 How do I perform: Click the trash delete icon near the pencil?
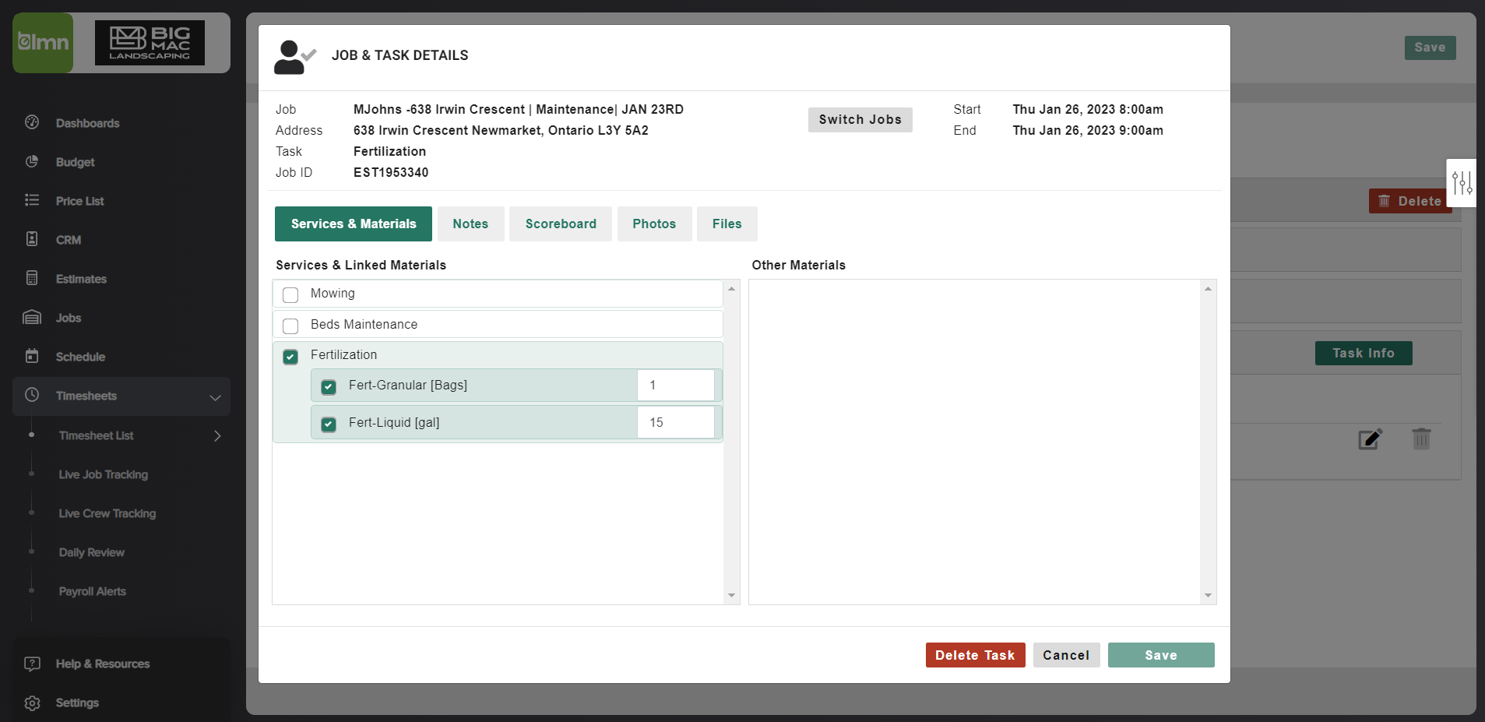point(1420,438)
